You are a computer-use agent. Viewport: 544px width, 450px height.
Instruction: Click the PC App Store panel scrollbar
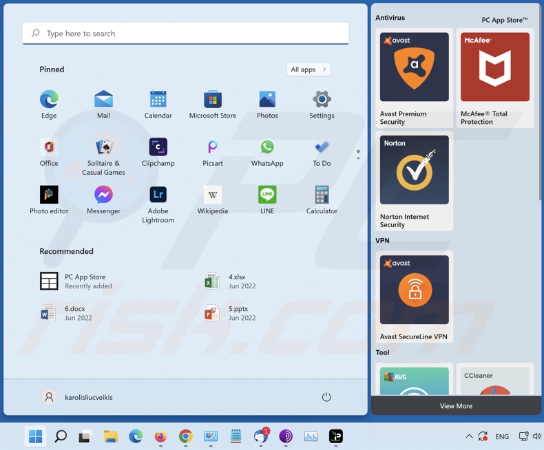pos(540,104)
